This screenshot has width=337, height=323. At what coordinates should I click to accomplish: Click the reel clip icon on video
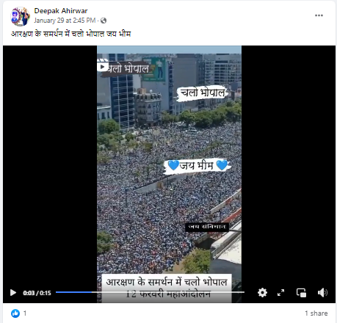click(103, 65)
